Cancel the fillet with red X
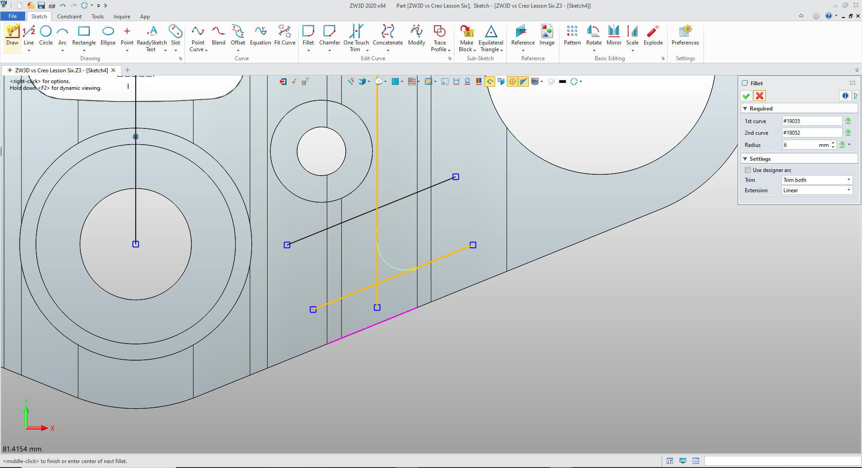862x468 pixels. (x=760, y=96)
